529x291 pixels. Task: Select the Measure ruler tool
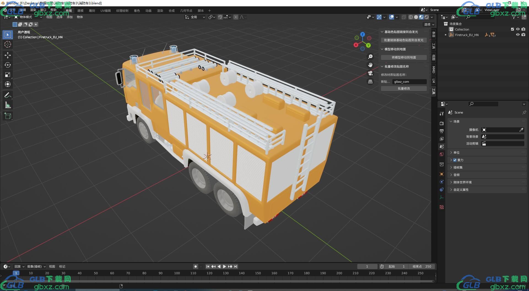coord(8,105)
